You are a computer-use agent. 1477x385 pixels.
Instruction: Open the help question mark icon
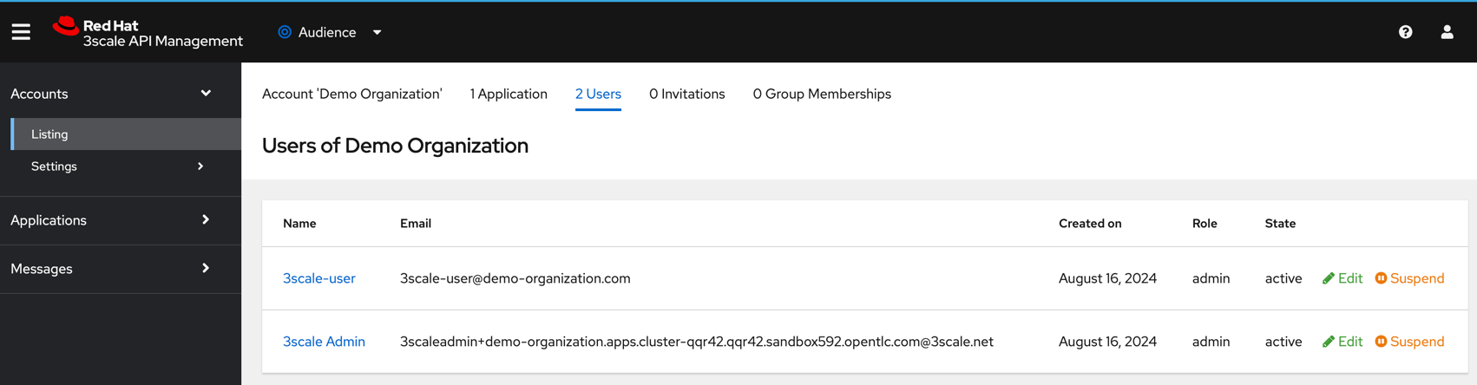point(1405,32)
